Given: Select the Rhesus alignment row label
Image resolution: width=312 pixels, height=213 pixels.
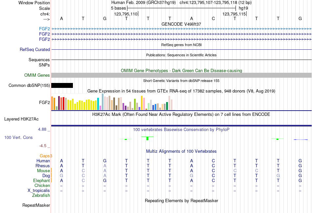Looking at the screenshot, I should pyautogui.click(x=43, y=166).
